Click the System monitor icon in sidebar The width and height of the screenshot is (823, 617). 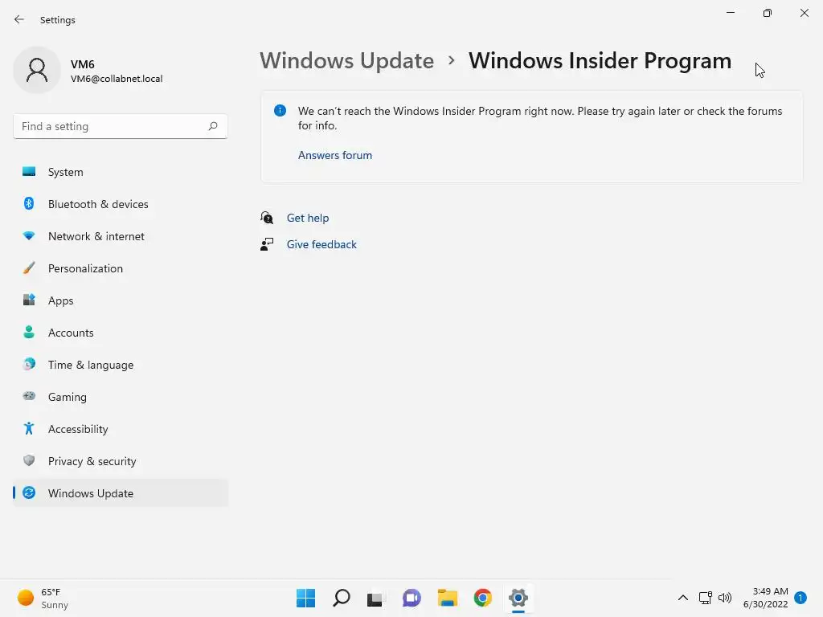coord(29,172)
